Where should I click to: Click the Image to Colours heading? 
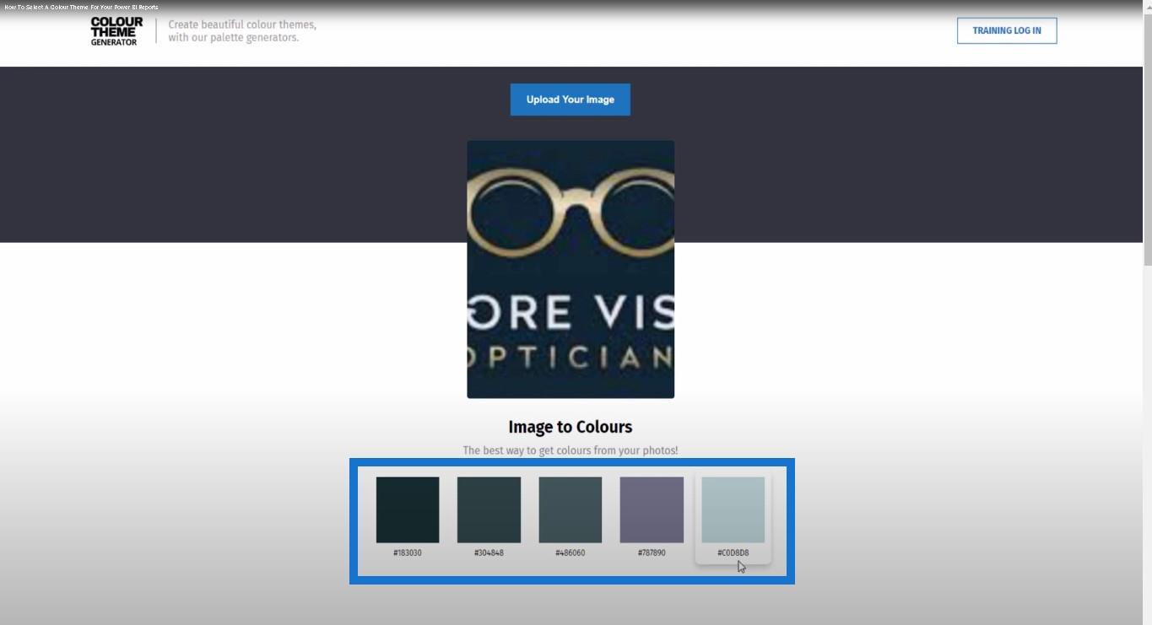pos(571,427)
